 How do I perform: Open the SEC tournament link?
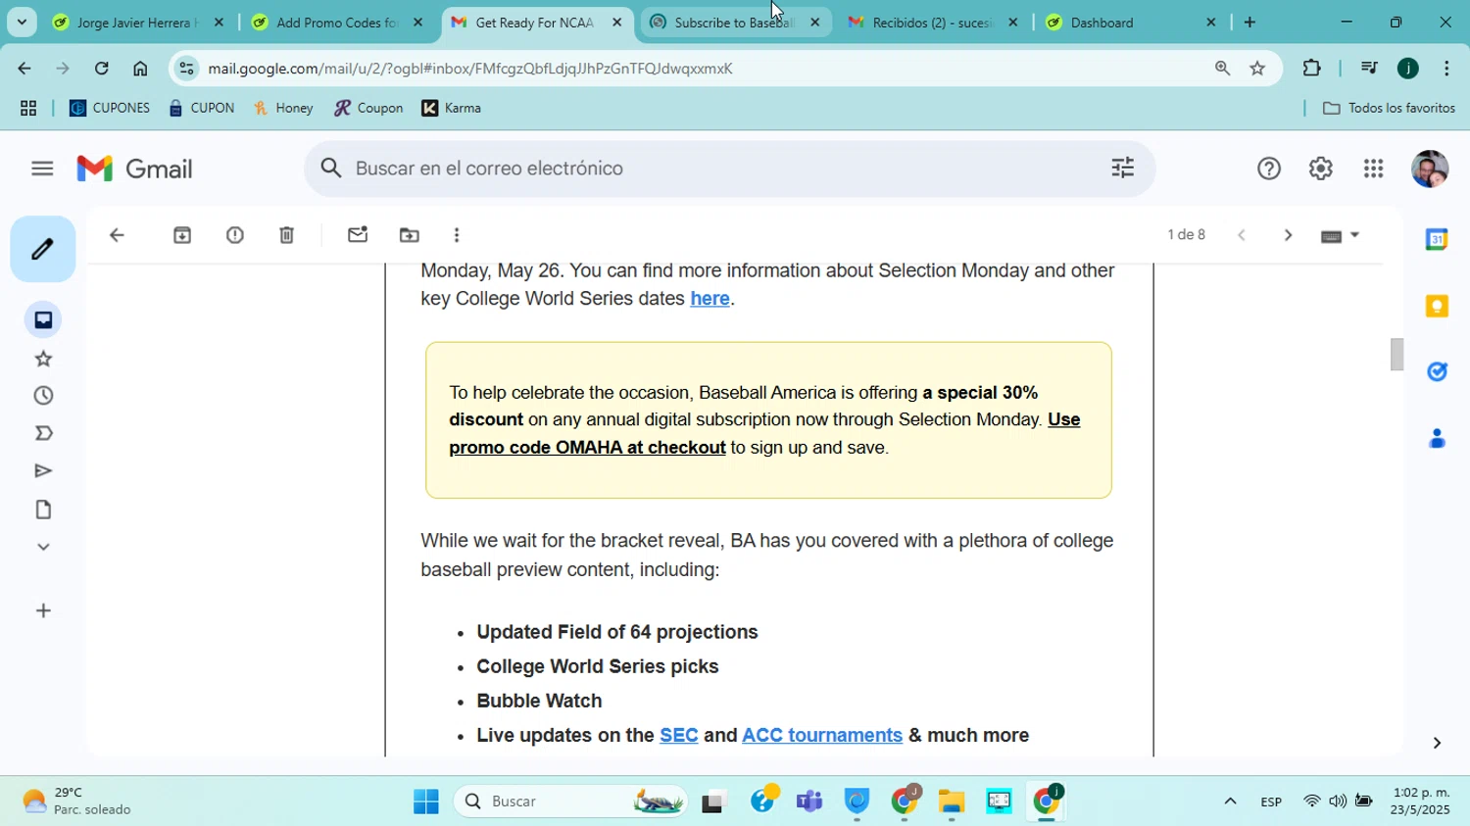678,736
